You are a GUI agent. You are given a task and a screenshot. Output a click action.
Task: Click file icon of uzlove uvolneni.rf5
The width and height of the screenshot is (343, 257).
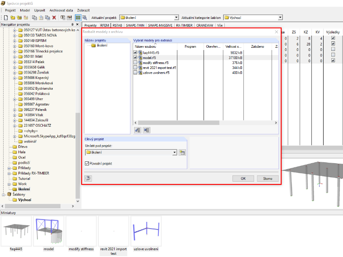pyautogui.click(x=140, y=73)
